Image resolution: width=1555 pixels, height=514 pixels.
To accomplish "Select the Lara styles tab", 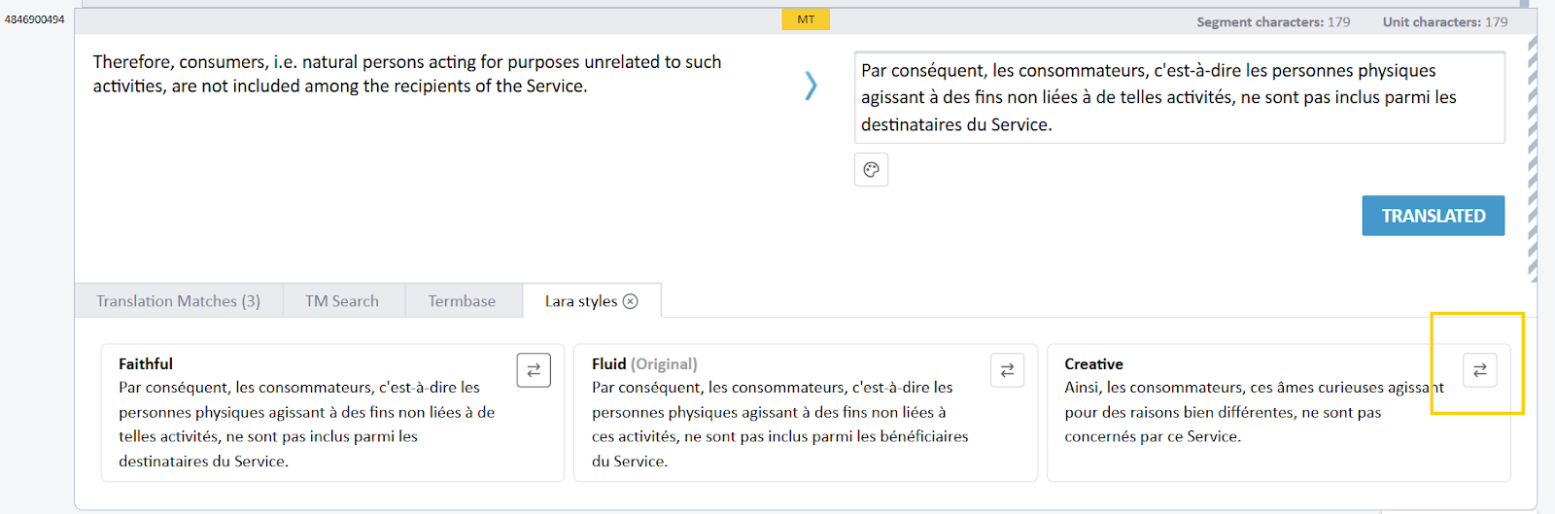I will [x=580, y=301].
